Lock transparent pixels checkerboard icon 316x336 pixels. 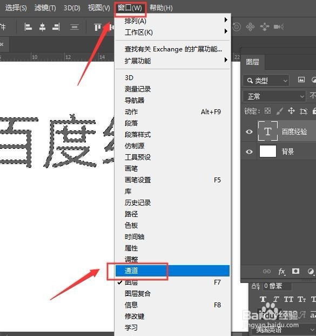click(x=267, y=111)
